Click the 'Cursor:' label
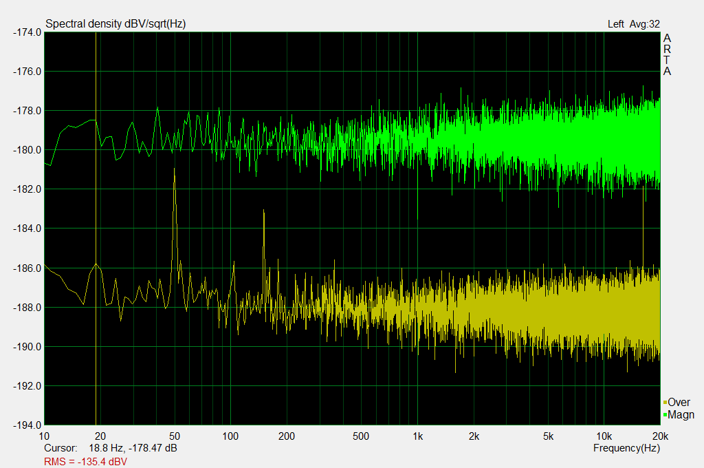This screenshot has width=704, height=468. 60,448
